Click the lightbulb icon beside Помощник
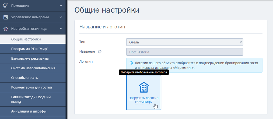Screen dimensions: 273x119 point(6,6)
